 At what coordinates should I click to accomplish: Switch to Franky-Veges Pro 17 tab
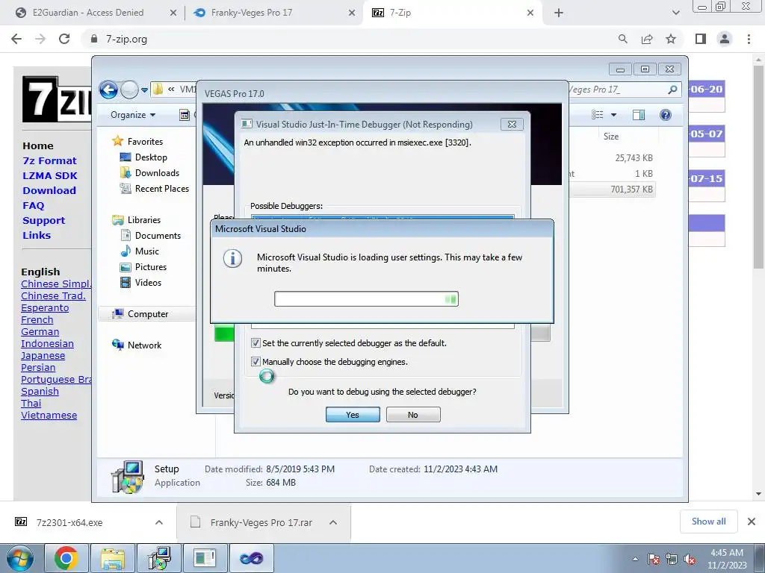click(x=251, y=13)
